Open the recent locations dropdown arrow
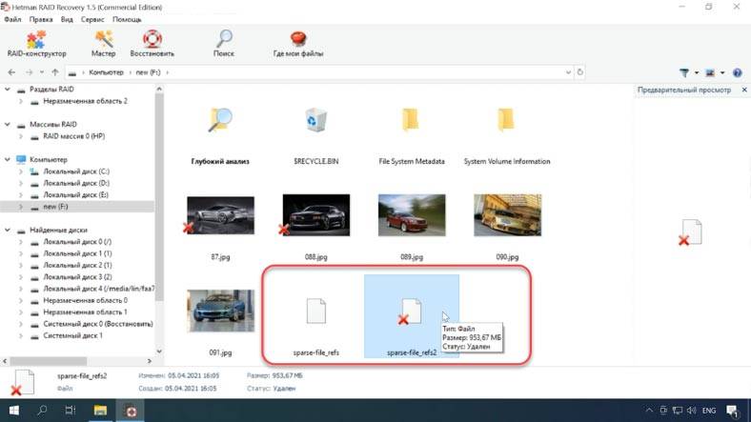 42,72
